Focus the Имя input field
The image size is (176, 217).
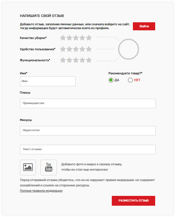(x=48, y=81)
